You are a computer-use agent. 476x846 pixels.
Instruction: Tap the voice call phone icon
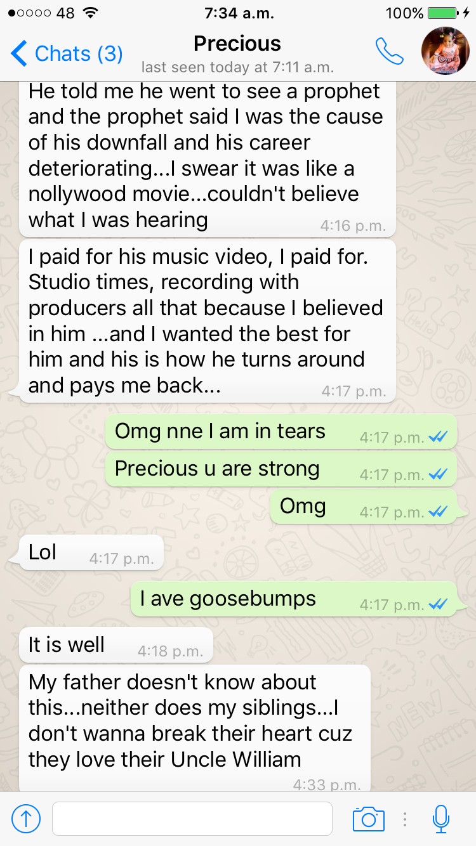click(390, 52)
